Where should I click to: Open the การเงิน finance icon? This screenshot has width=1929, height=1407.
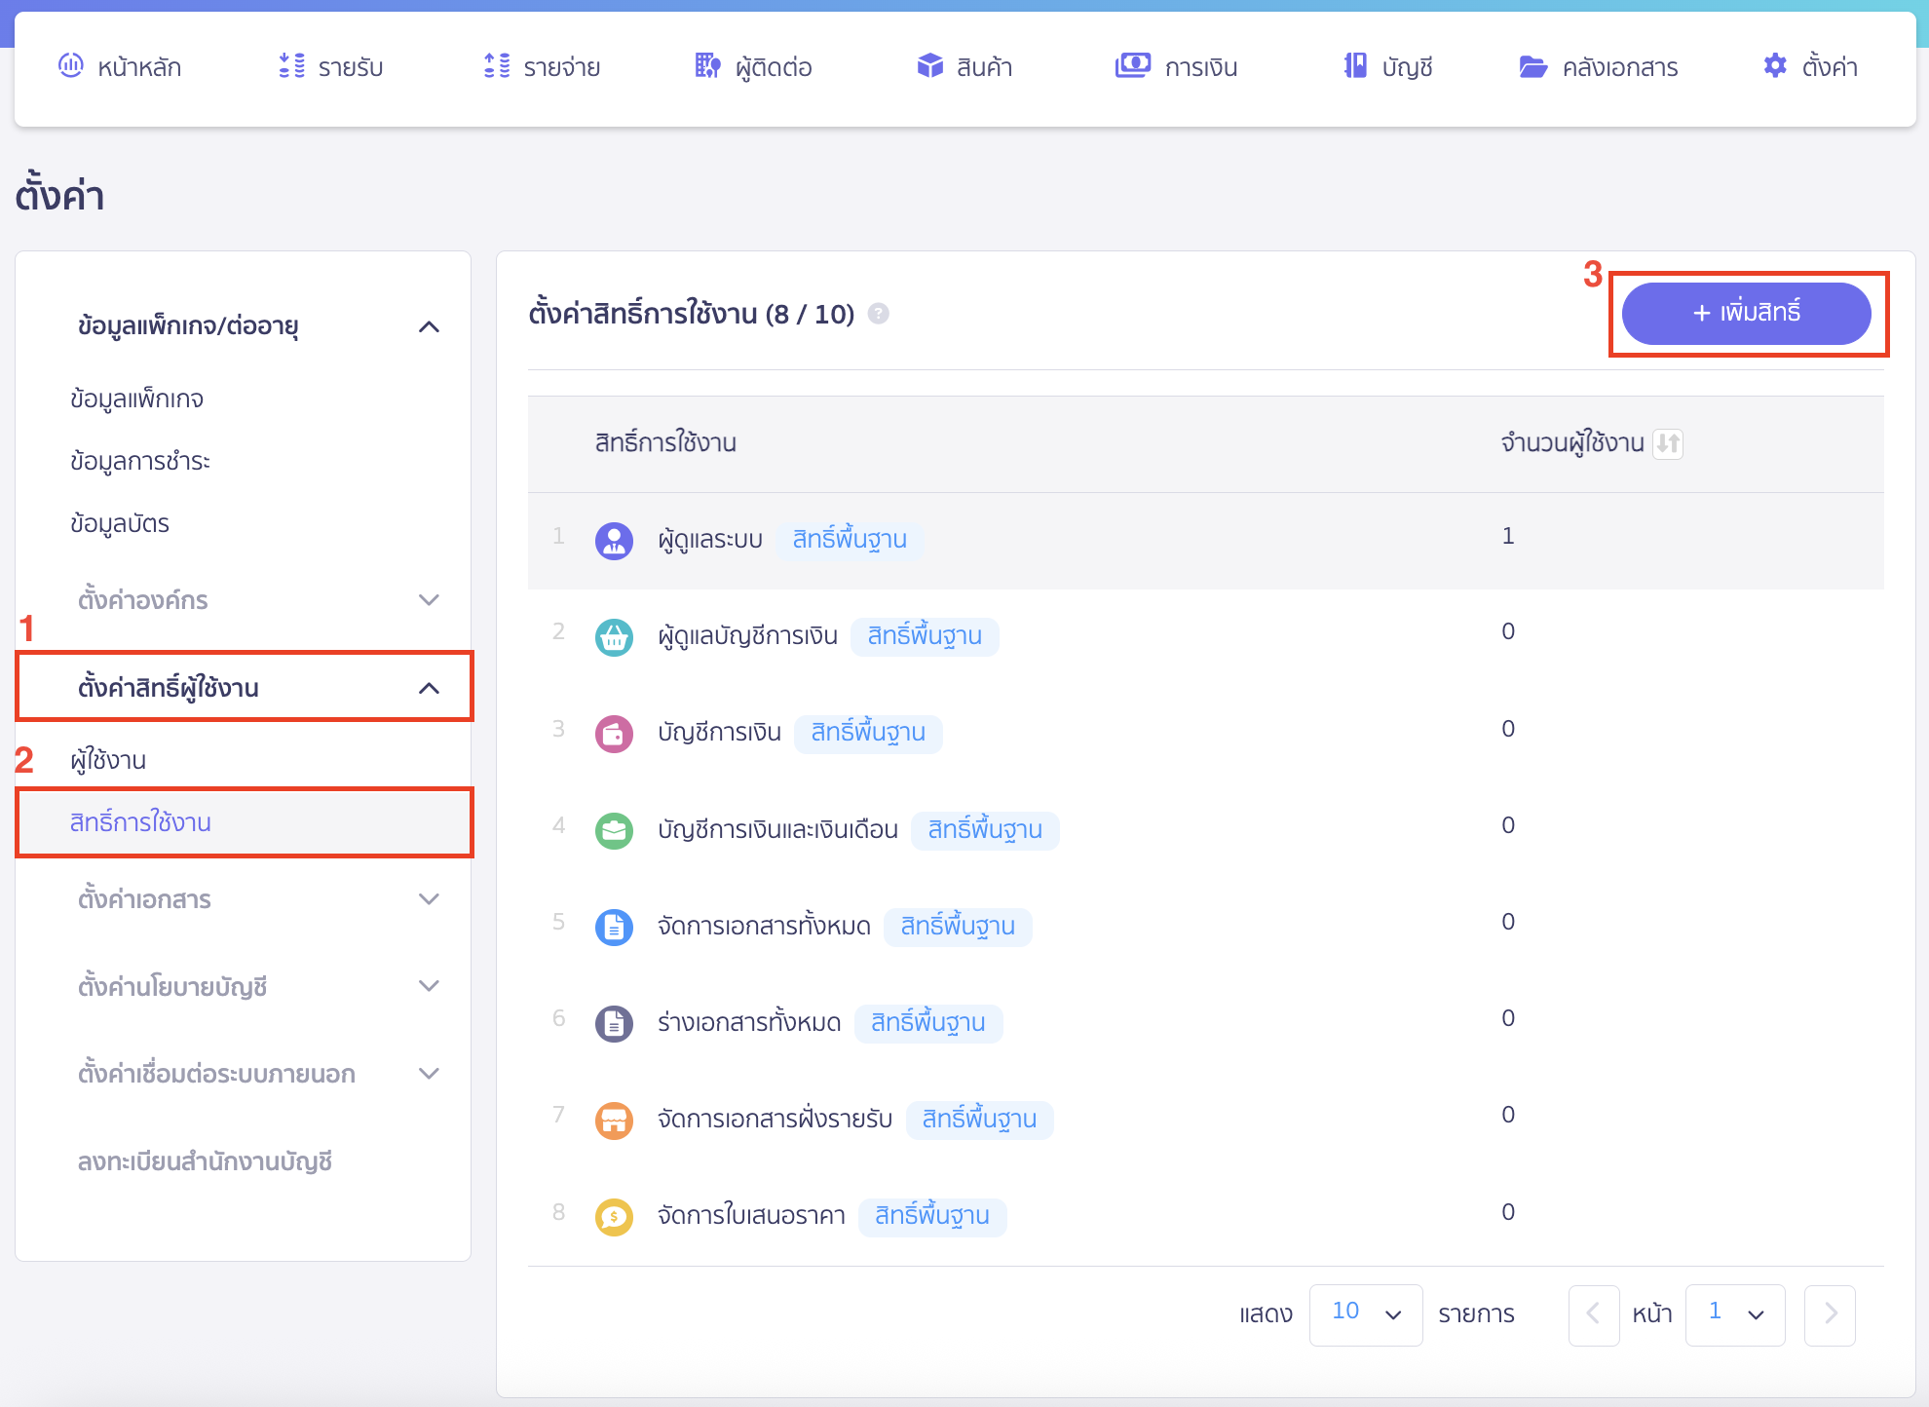(x=1132, y=66)
